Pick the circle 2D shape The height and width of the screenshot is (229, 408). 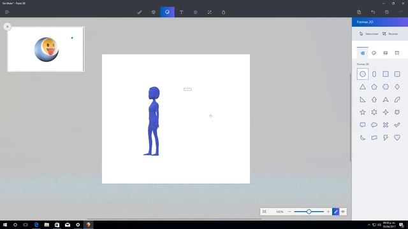click(363, 74)
